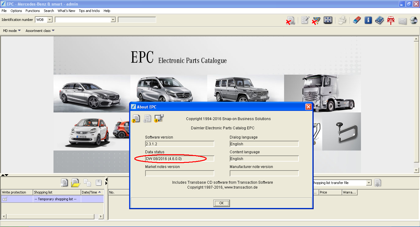Image resolution: width=420 pixels, height=227 pixels.
Task: Click the red car lift icon
Action: click(391, 21)
